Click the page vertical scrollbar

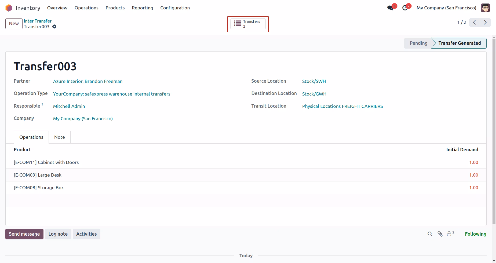[494, 131]
